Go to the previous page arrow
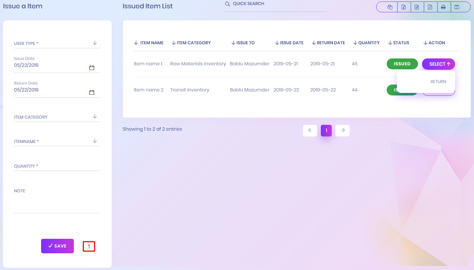 point(310,131)
